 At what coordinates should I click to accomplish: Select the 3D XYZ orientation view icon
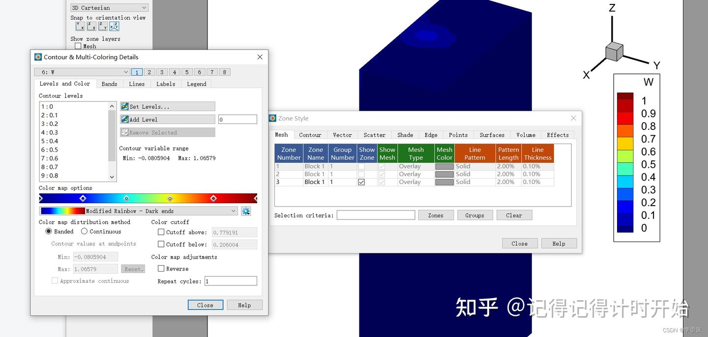coord(114,26)
